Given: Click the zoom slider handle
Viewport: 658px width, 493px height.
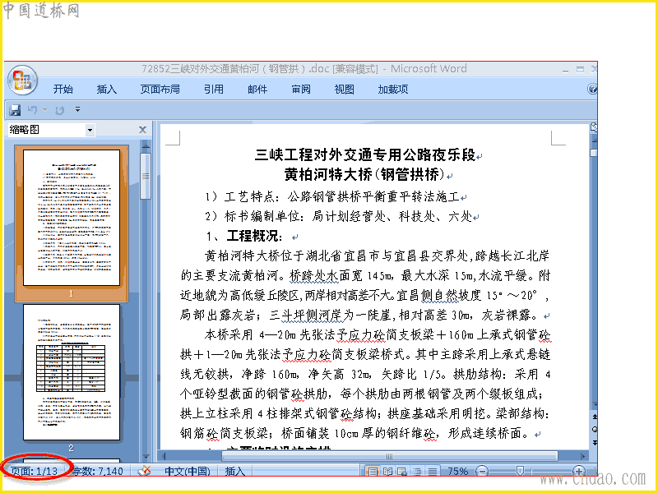Looking at the screenshot, I should click(x=520, y=471).
